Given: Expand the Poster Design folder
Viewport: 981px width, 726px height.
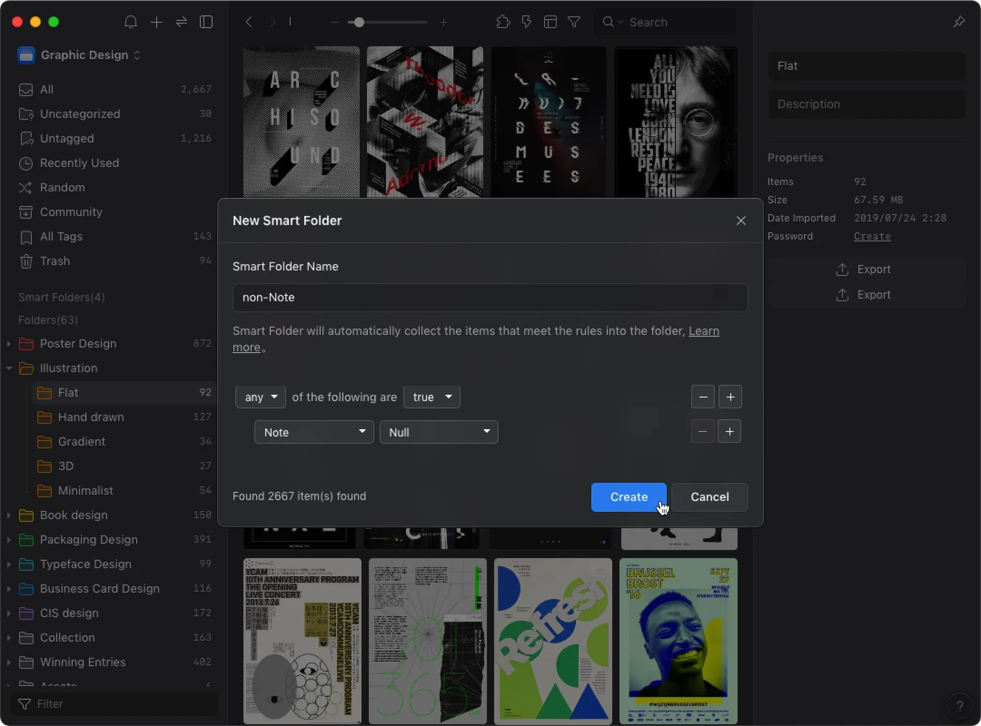Looking at the screenshot, I should pos(9,344).
